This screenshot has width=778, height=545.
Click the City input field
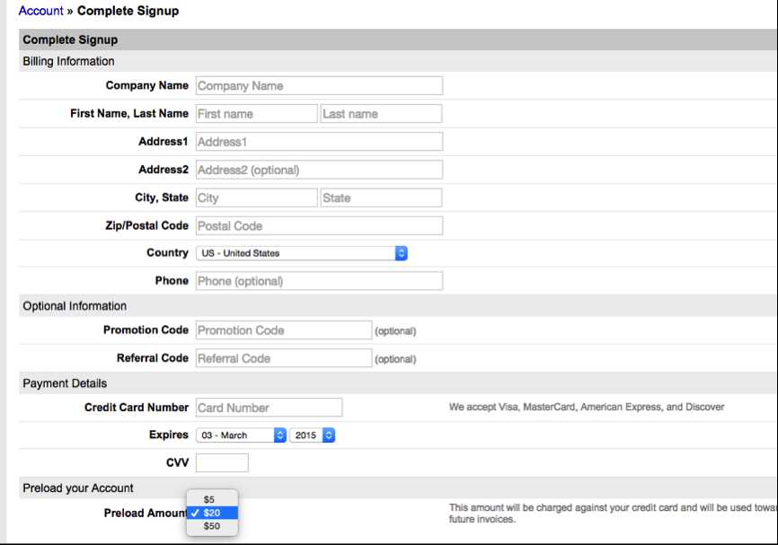[x=256, y=198]
